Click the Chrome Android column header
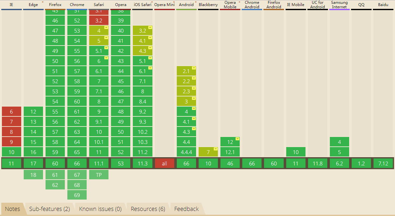 [252, 5]
